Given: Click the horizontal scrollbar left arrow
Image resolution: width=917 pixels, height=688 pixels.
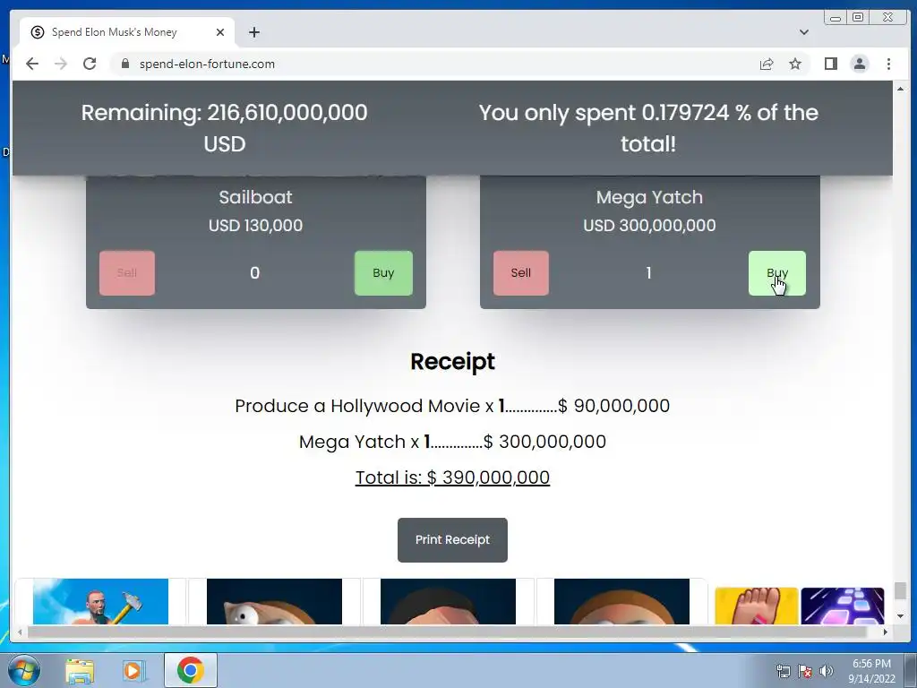Looking at the screenshot, I should [20, 632].
